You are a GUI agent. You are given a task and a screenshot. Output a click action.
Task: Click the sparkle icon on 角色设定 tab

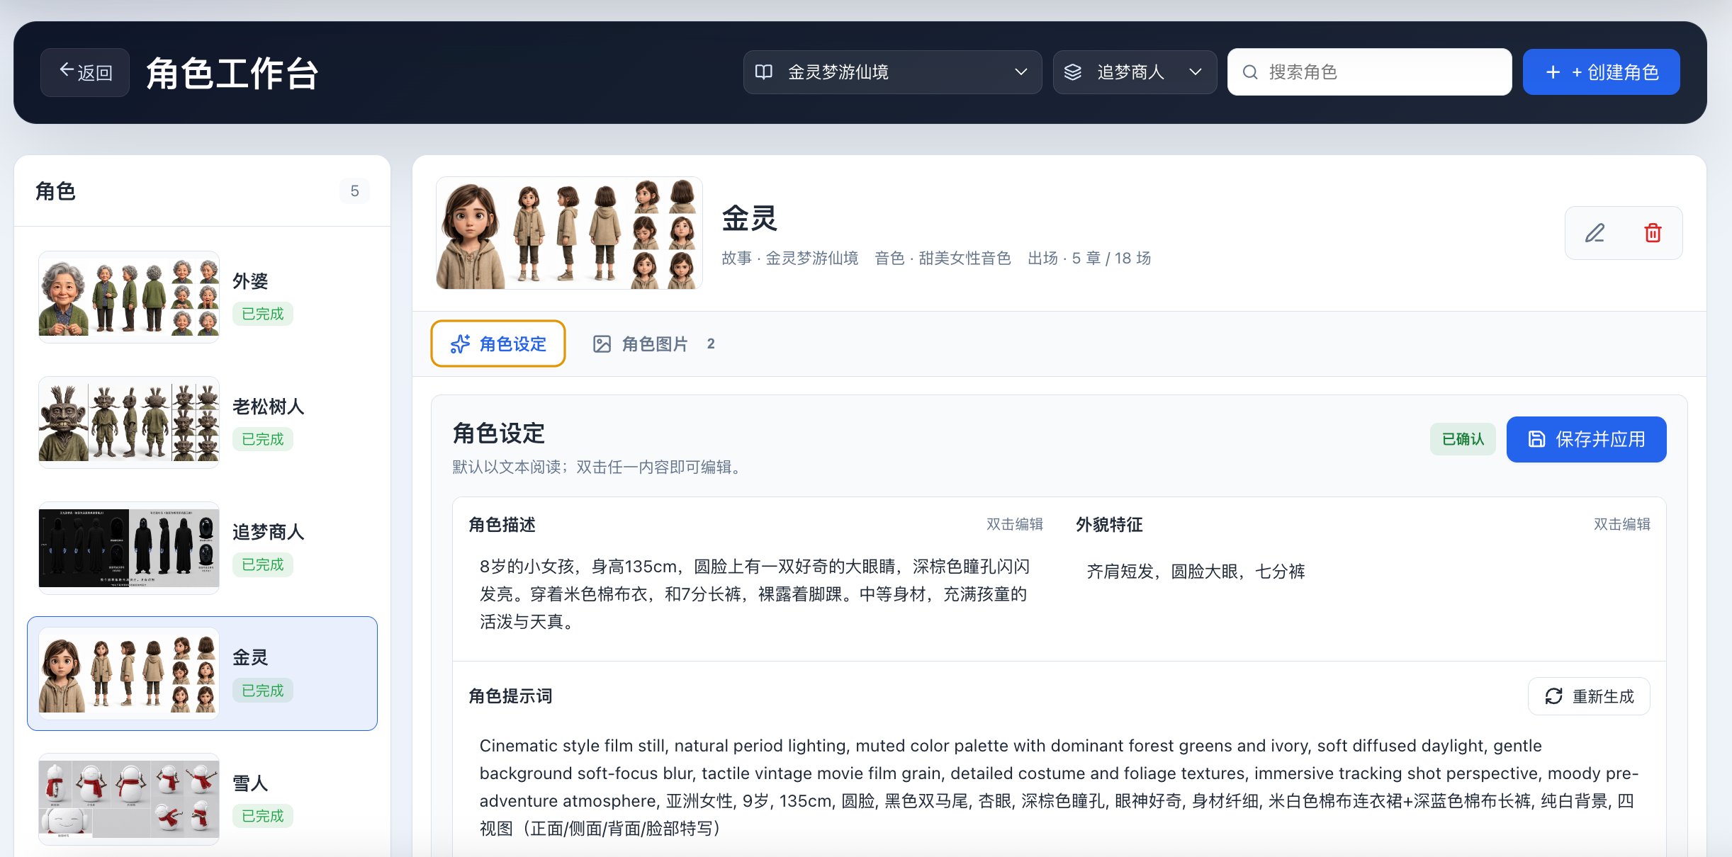[x=460, y=344]
